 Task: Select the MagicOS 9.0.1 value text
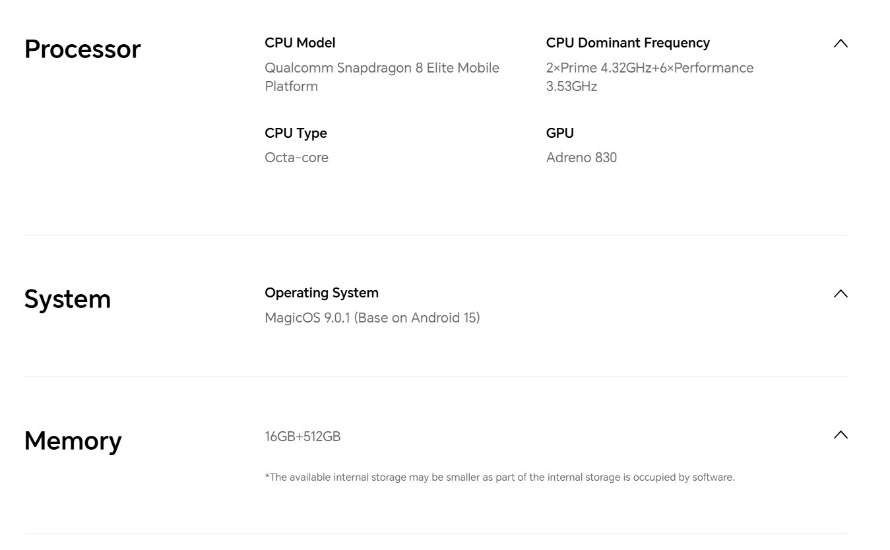pos(372,318)
